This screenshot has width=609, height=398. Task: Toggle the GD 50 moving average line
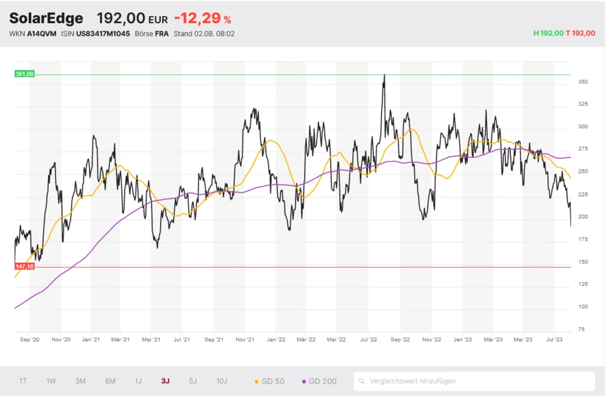(x=269, y=382)
